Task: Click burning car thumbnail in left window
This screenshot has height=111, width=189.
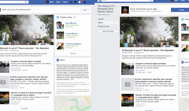Action: [5, 98]
